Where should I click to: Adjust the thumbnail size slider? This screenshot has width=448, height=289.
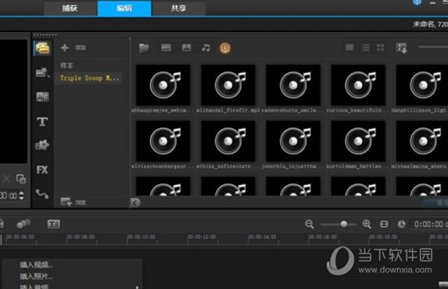[x=433, y=47]
